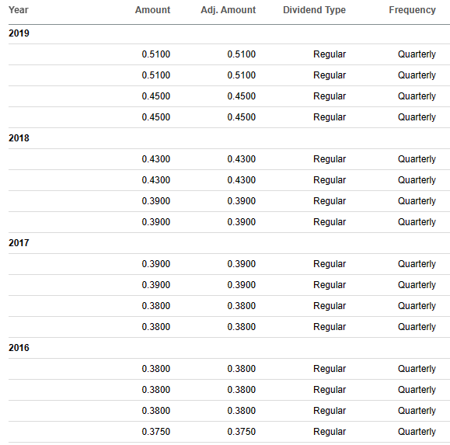Select the 2019 year group row
Image resolution: width=450 pixels, height=445 pixels.
click(229, 33)
